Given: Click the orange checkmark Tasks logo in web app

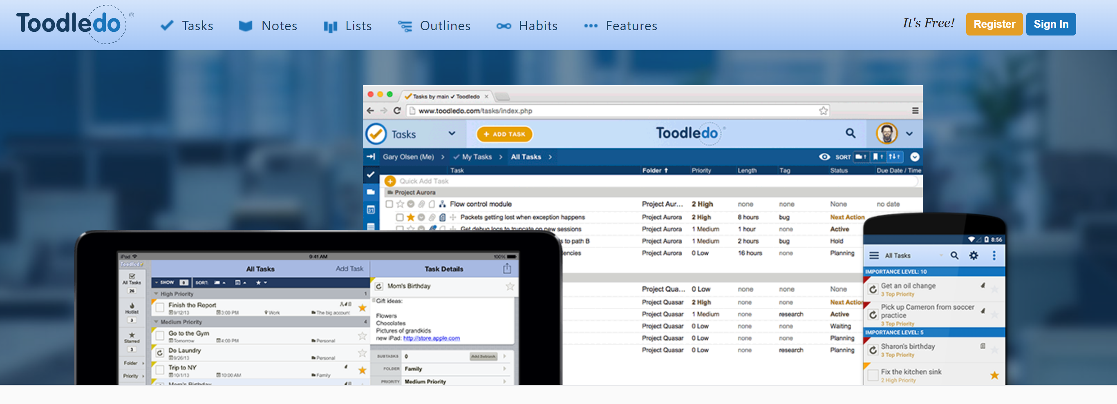Looking at the screenshot, I should [x=376, y=134].
